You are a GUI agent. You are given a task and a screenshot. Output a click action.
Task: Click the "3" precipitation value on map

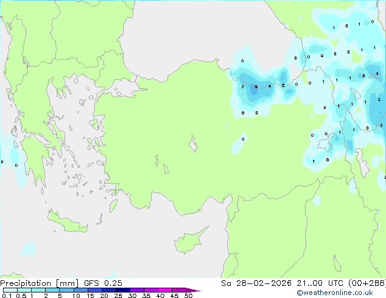click(x=377, y=74)
